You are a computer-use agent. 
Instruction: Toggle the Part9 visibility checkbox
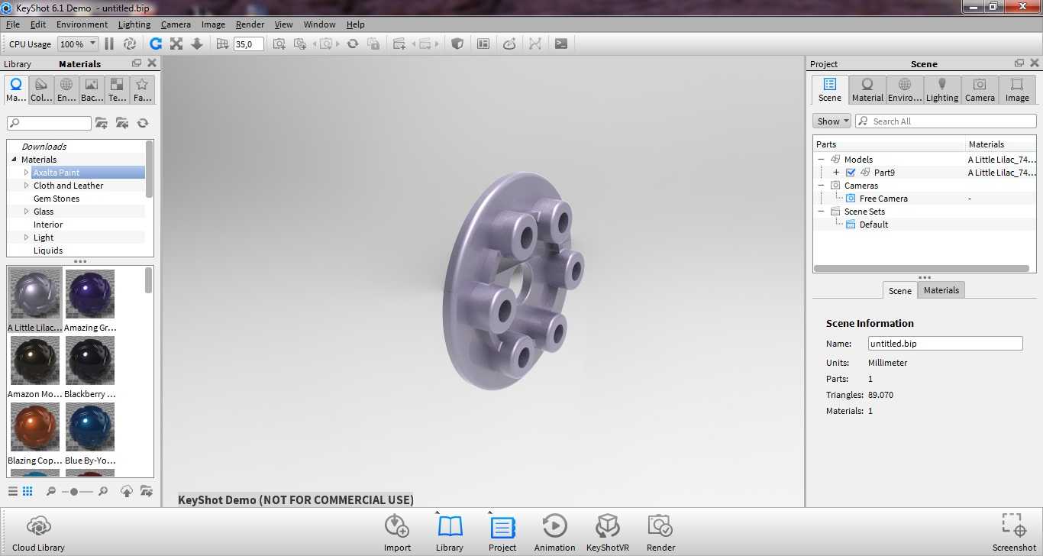pos(851,173)
